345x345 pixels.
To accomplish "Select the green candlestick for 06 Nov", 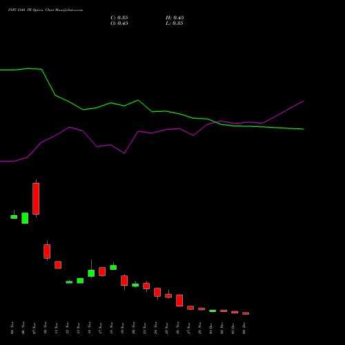I will point(25,218).
